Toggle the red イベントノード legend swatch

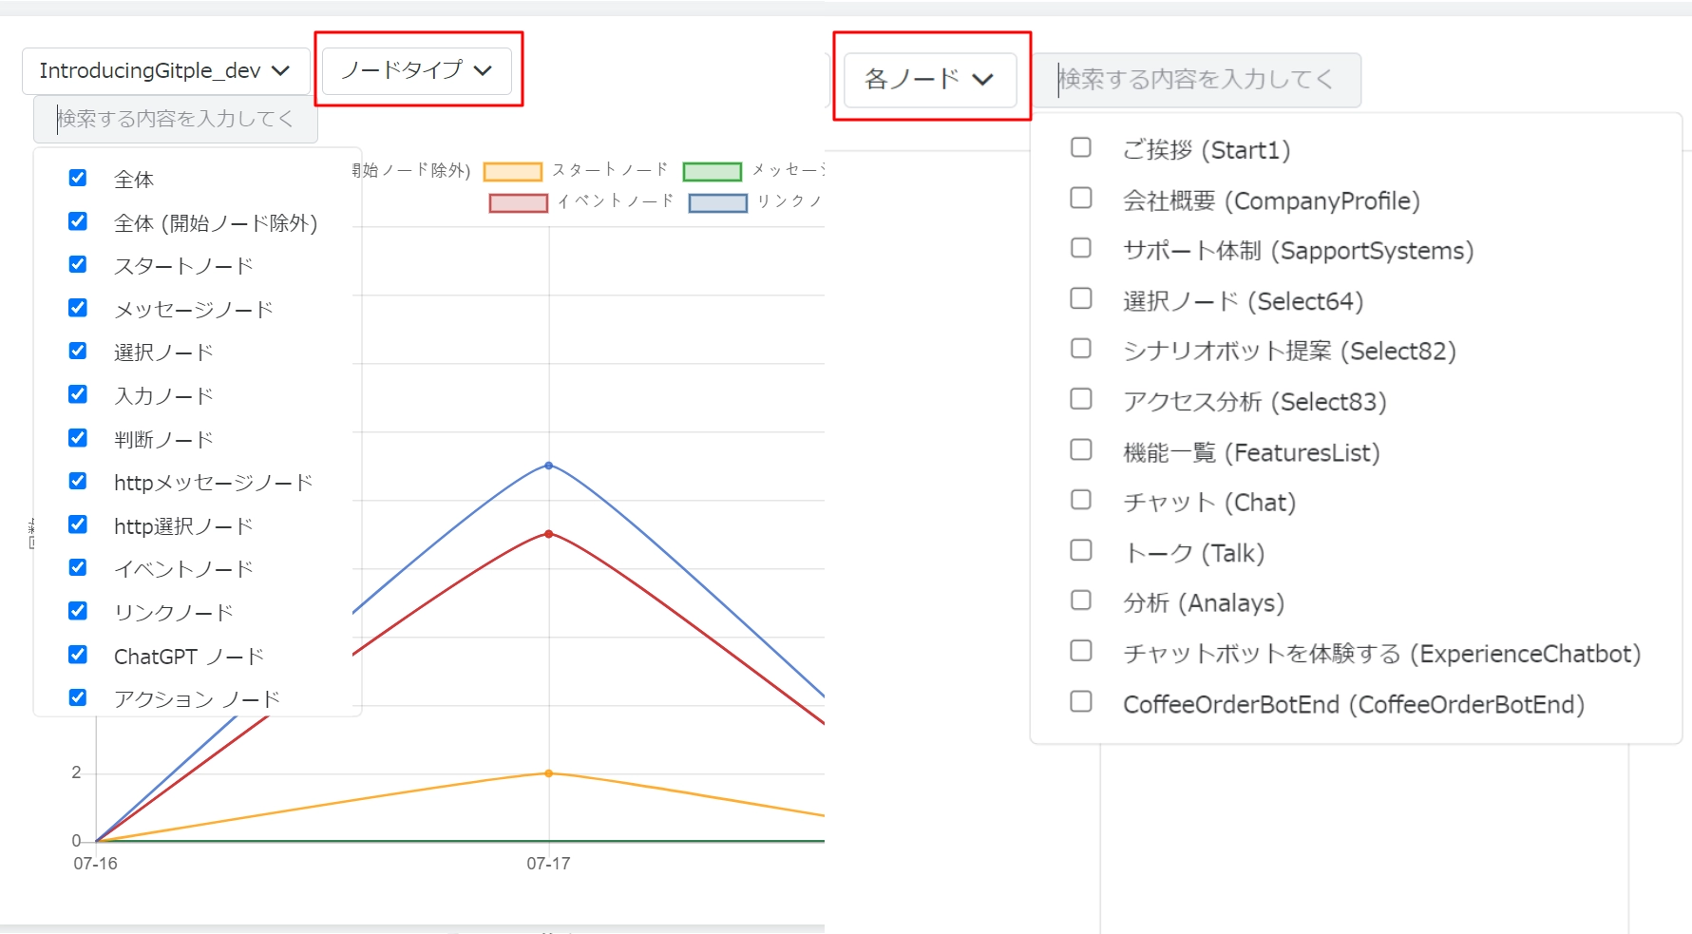(519, 202)
